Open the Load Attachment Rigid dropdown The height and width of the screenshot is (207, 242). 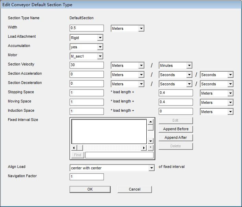[86, 38]
